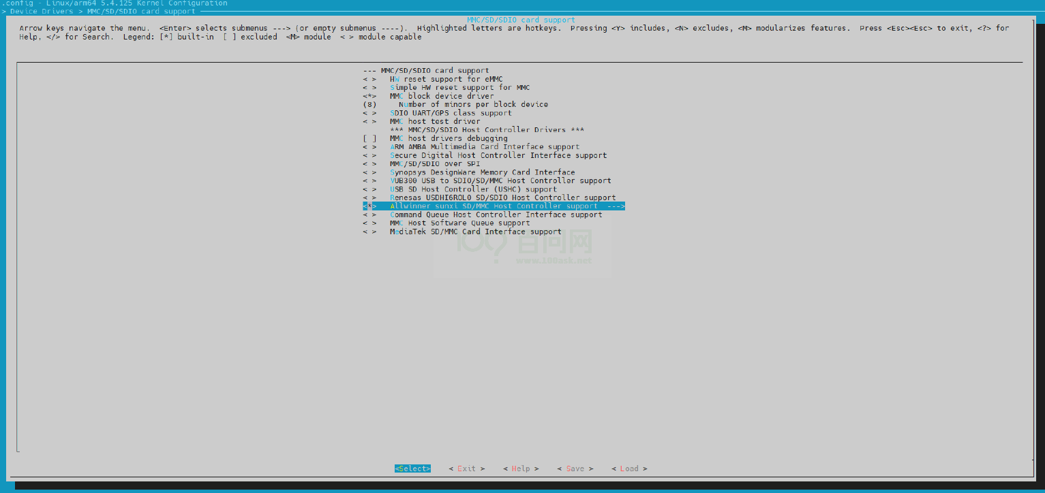Screen dimensions: 1045x493
Task: Toggle MMC/SD/SDIO over SPI
Action: [421, 163]
